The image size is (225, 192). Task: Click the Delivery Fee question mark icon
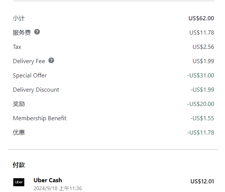(51, 60)
